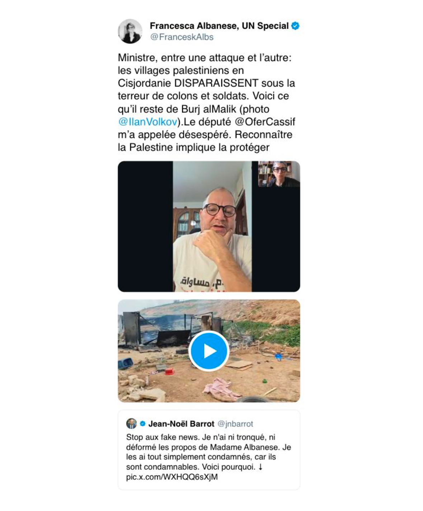Click the word DISPARAISSENT in the tweet
The height and width of the screenshot is (511, 423).
click(216, 83)
